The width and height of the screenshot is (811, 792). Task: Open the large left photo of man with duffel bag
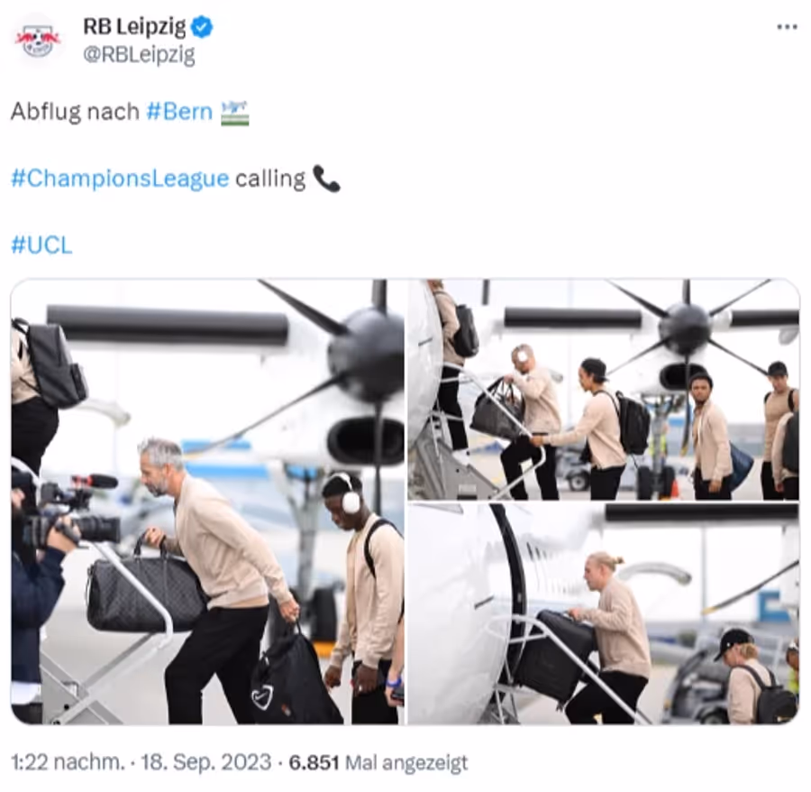[207, 501]
